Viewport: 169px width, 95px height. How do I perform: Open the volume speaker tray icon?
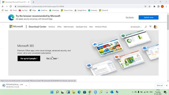coord(147,92)
